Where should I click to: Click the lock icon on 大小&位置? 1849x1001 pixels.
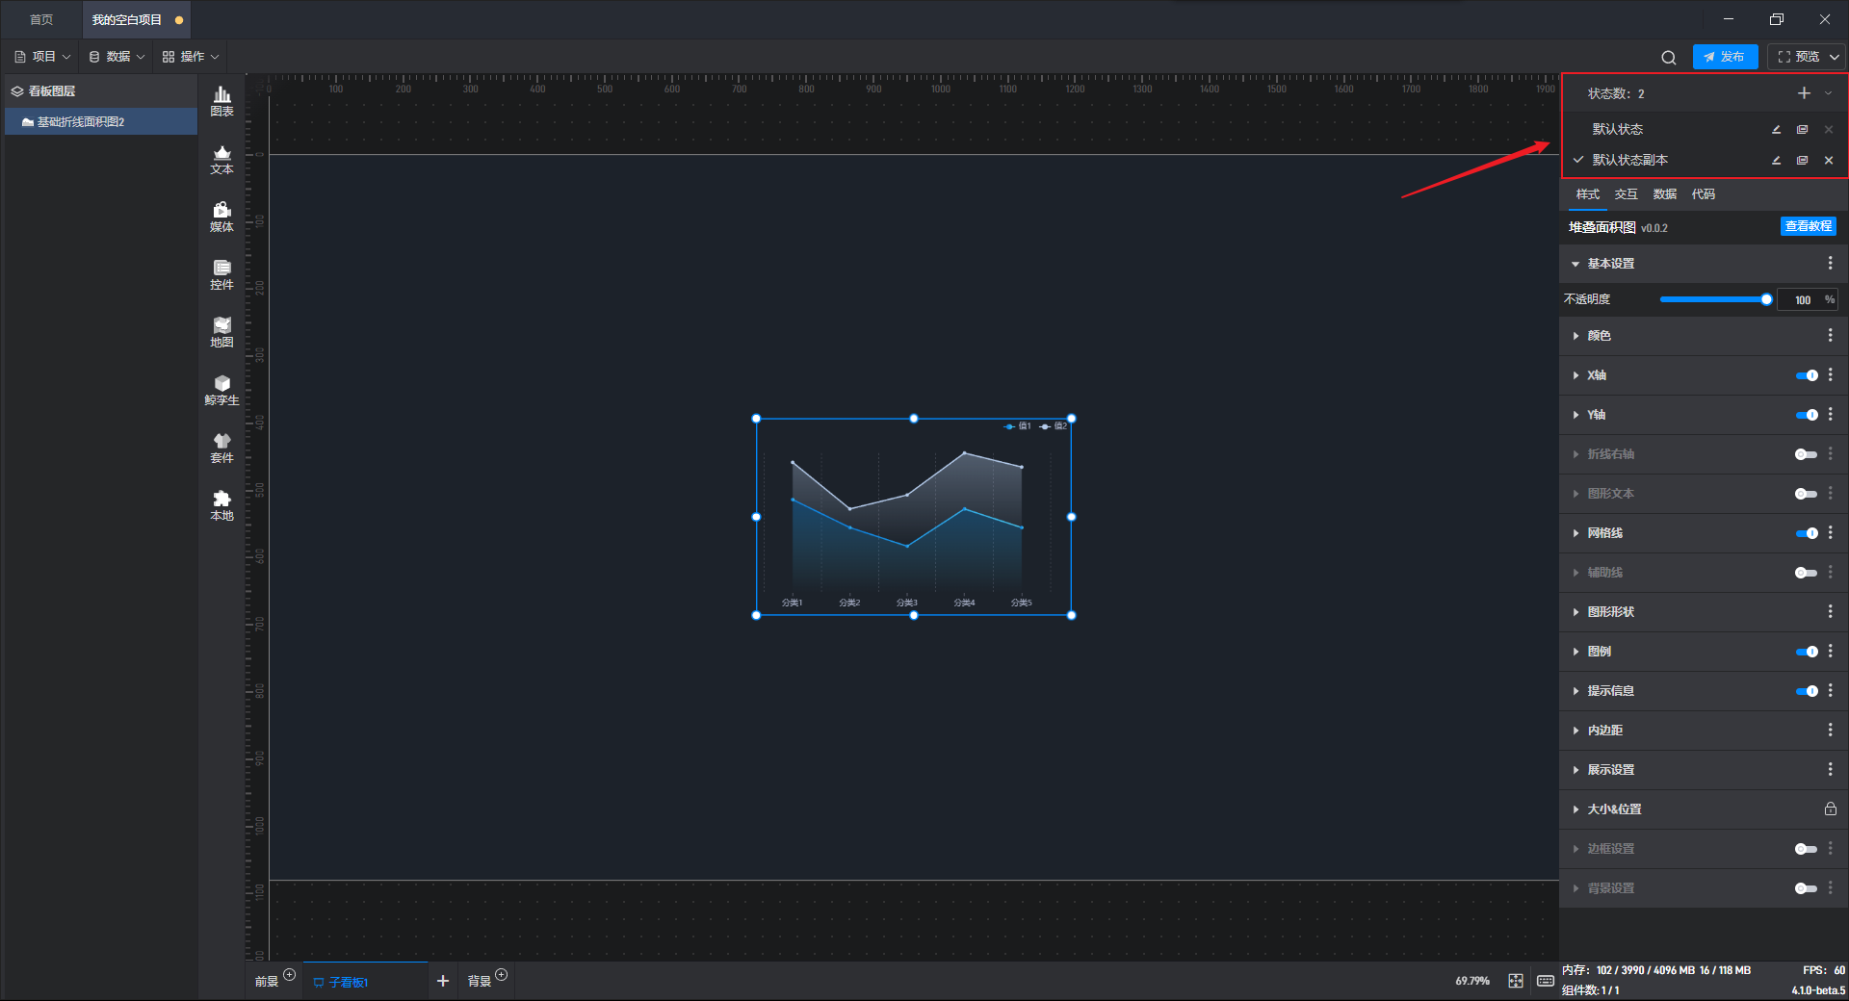point(1830,809)
